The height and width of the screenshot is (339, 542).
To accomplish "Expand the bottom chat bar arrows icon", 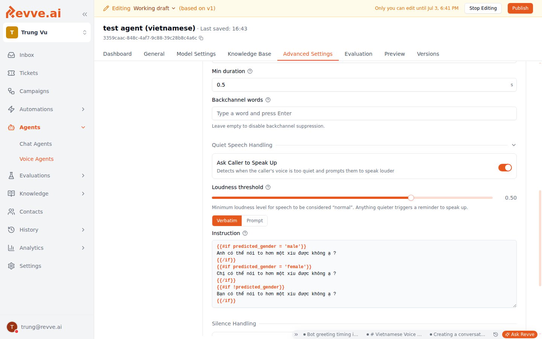I will tap(296, 334).
